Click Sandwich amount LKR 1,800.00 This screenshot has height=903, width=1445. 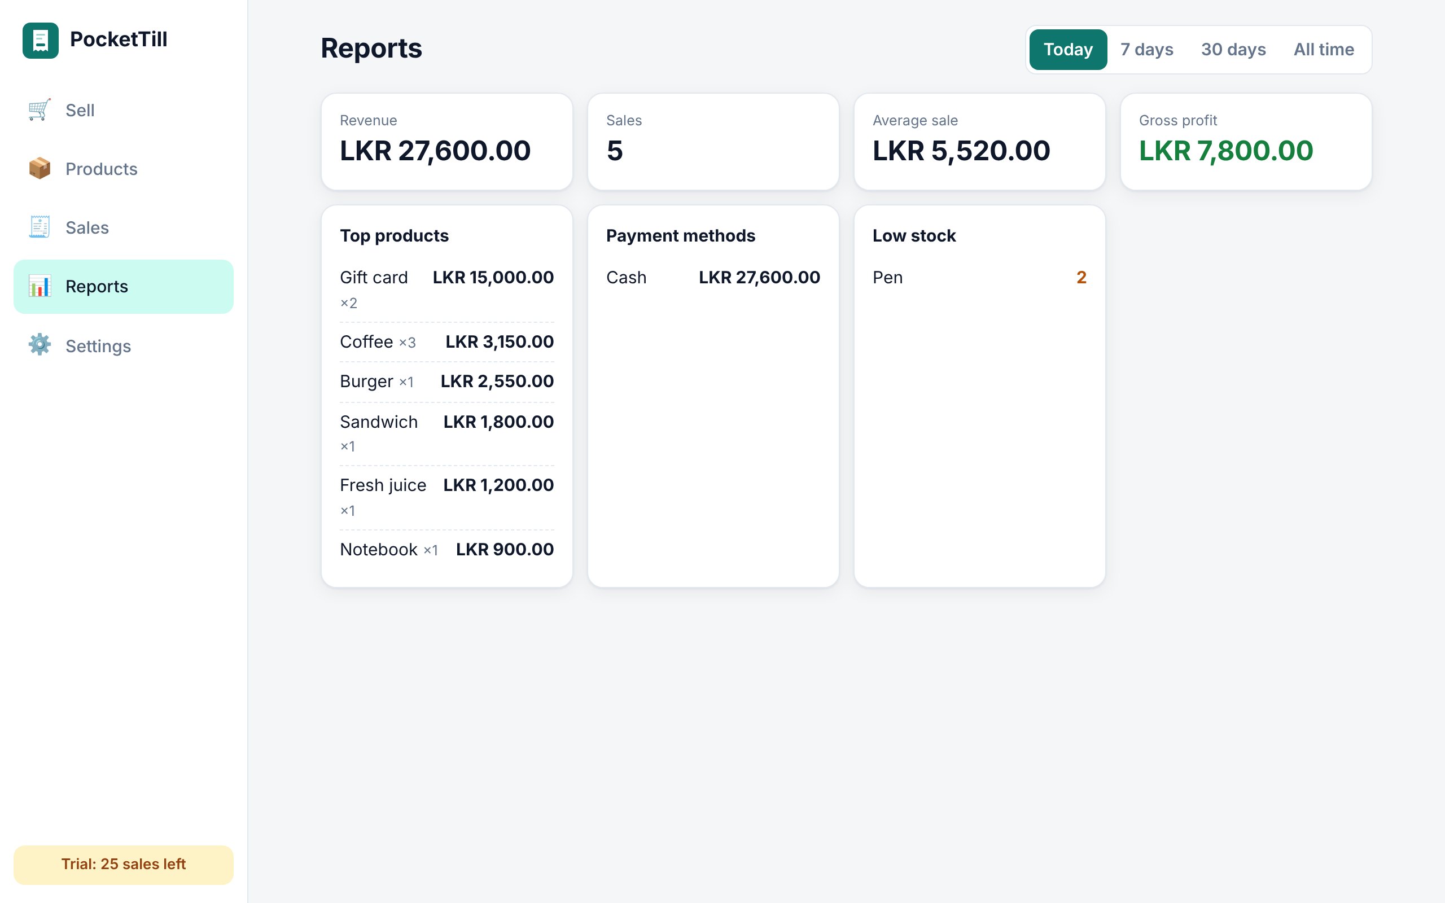pos(498,422)
